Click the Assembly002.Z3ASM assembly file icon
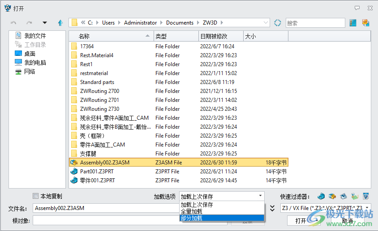Screen dimensions: 378x231 [74, 163]
